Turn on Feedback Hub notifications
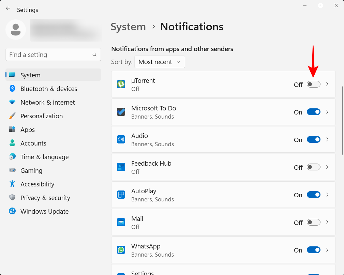The width and height of the screenshot is (344, 275). click(313, 167)
